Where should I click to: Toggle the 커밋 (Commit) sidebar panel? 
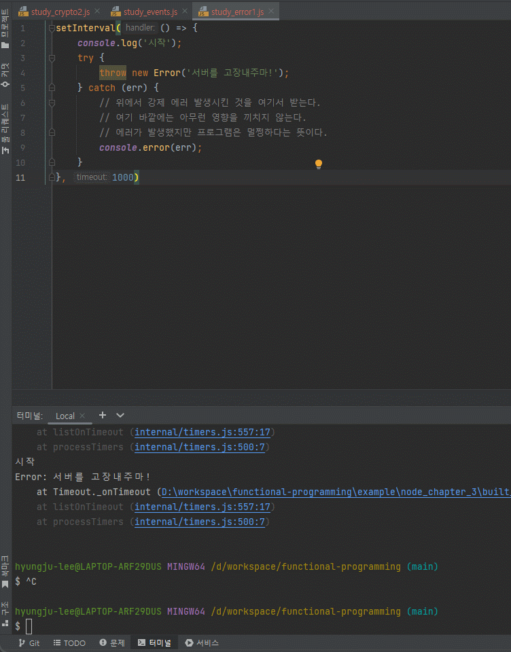(5, 75)
